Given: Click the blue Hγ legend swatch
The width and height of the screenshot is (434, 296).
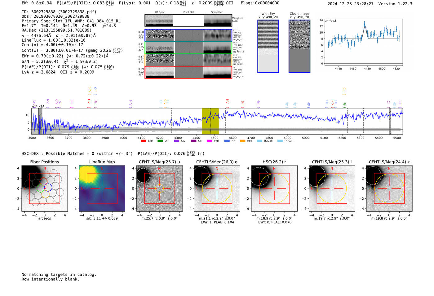Looking at the screenshot, I should point(227,141).
